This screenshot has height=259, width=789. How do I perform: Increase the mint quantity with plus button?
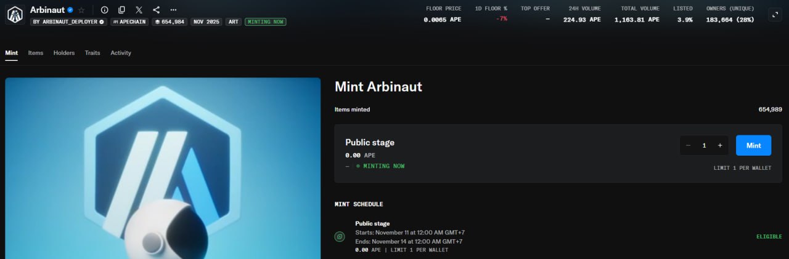[719, 145]
